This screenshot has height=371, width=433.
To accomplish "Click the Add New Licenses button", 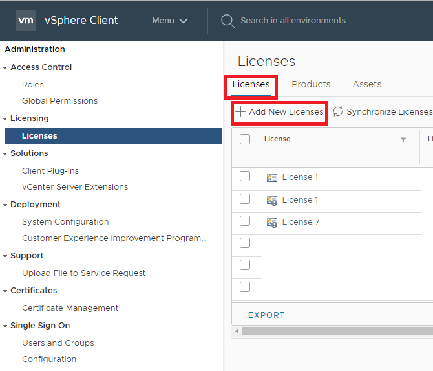I will (x=279, y=112).
